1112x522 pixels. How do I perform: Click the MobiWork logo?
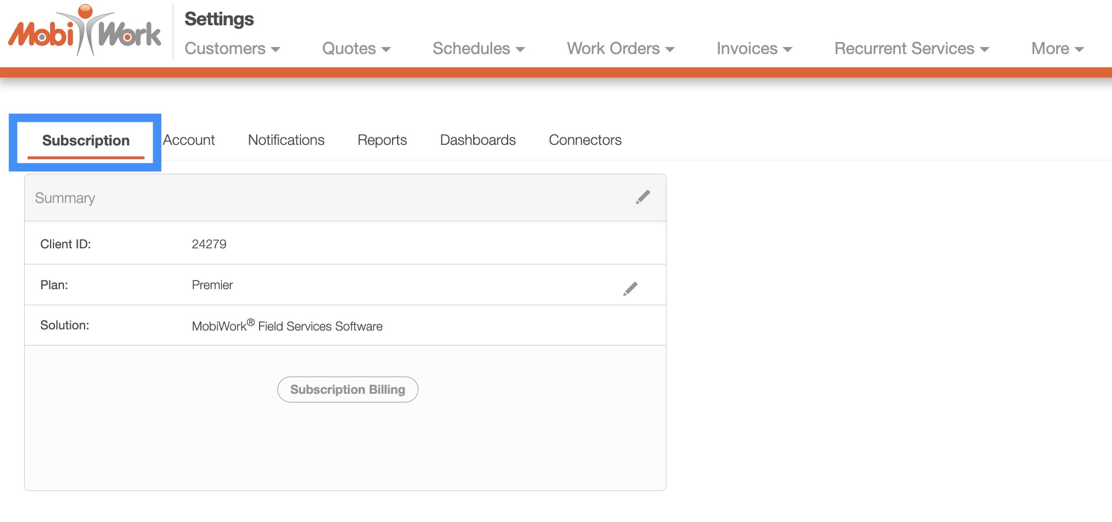[85, 32]
